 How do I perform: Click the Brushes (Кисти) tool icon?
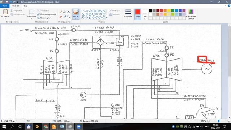click(76, 12)
